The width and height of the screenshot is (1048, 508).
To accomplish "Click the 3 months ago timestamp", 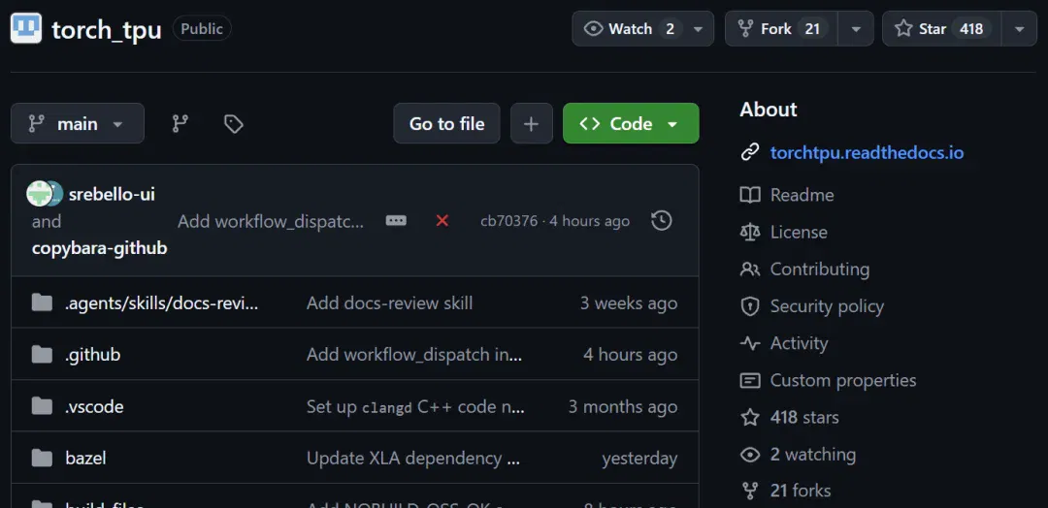I will pyautogui.click(x=623, y=406).
